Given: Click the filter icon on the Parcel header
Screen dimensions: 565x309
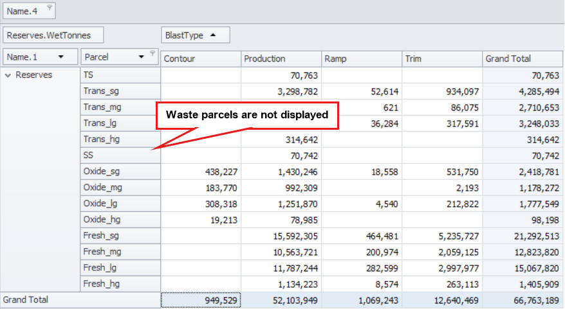Looking at the screenshot, I should coord(152,54).
